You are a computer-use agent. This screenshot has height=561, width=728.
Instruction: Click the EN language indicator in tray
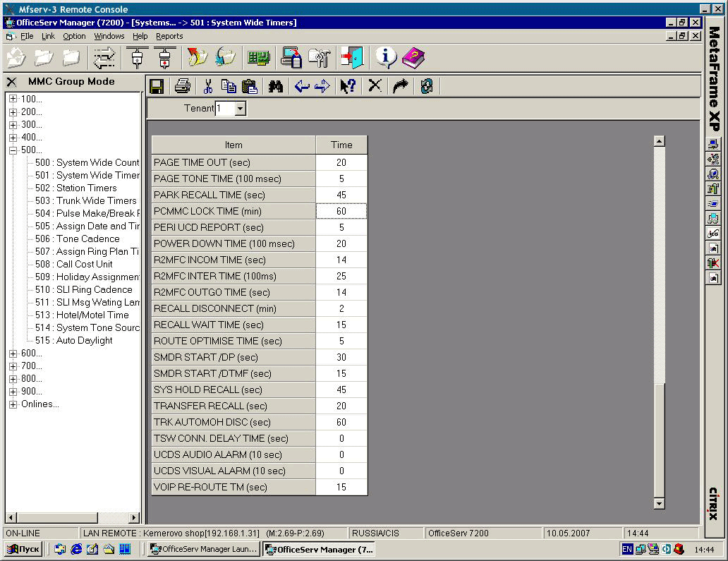(x=627, y=550)
